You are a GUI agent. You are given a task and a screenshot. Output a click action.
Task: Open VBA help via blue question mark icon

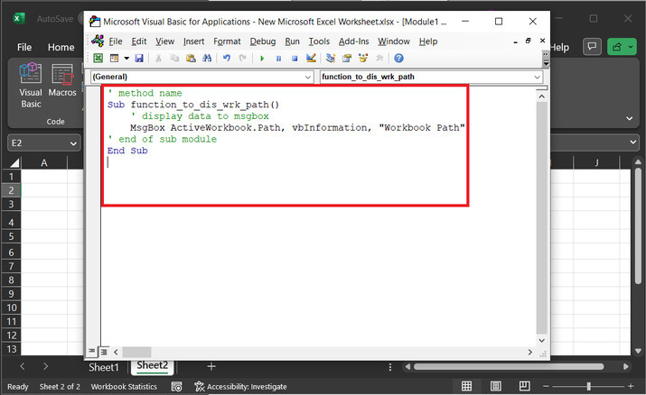(x=398, y=59)
